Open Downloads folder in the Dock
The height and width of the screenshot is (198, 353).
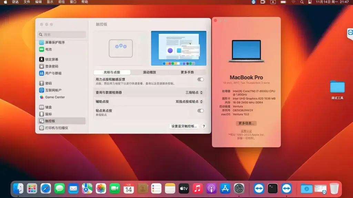coord(306,189)
